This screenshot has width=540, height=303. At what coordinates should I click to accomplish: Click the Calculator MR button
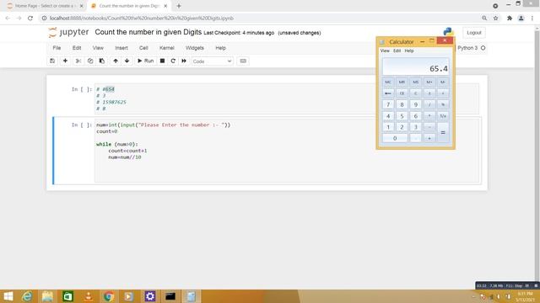(x=402, y=82)
